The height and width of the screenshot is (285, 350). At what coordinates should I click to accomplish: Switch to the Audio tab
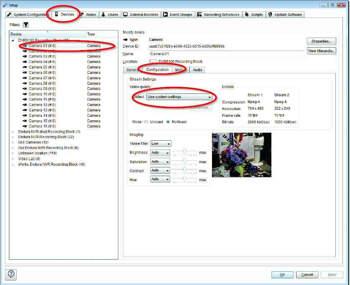point(197,70)
